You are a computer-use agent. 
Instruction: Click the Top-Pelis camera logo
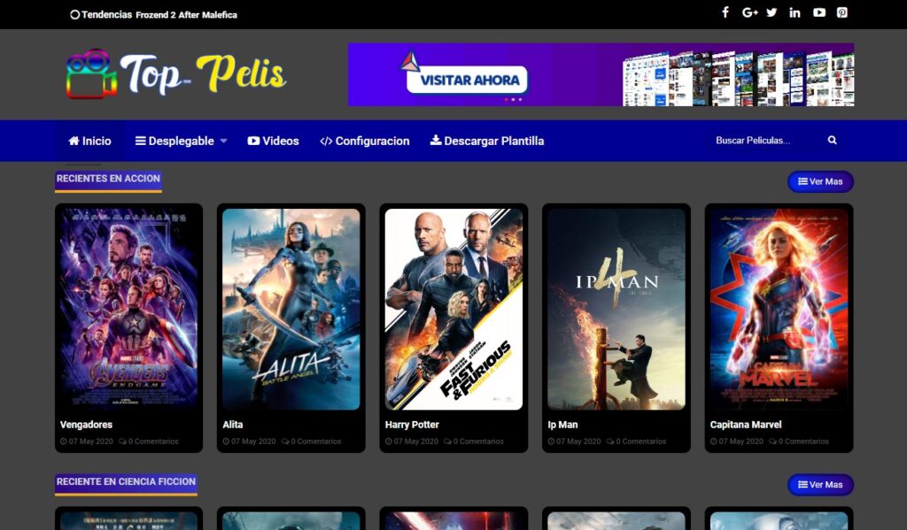176,74
